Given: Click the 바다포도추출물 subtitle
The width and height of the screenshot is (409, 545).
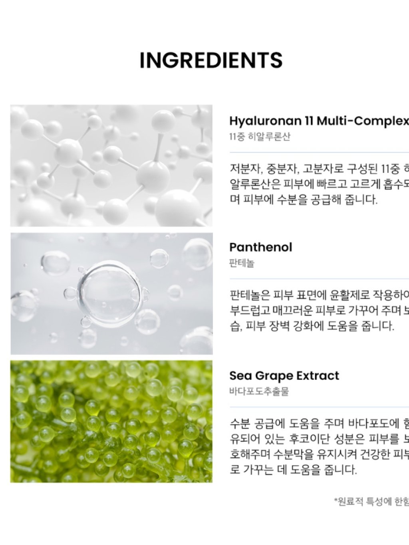Looking at the screenshot, I should click(259, 392).
